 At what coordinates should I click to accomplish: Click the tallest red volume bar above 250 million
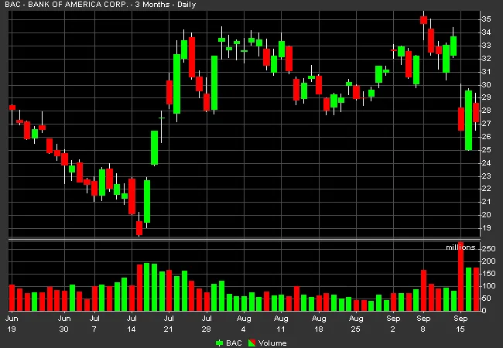click(460, 276)
